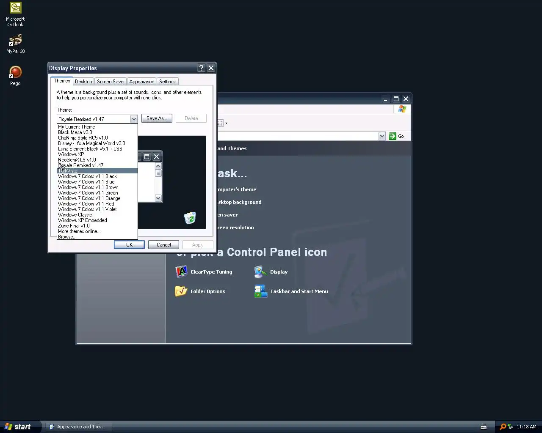The width and height of the screenshot is (542, 433).
Task: Select Windows 7 Colors v1.1 Black
Action: click(97, 176)
